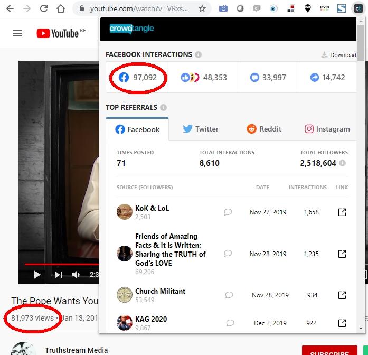Open external link for Church Militant post
The height and width of the screenshot is (355, 368).
point(342,295)
